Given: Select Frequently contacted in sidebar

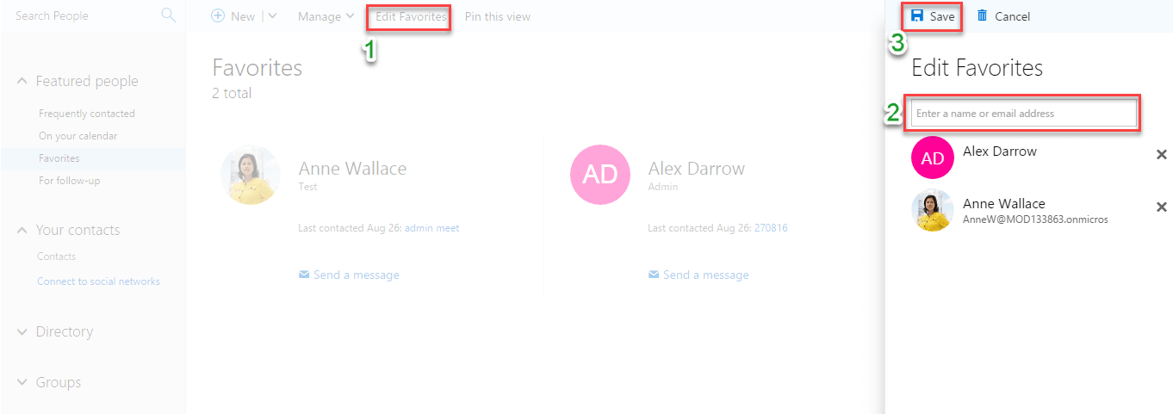Looking at the screenshot, I should tap(86, 114).
